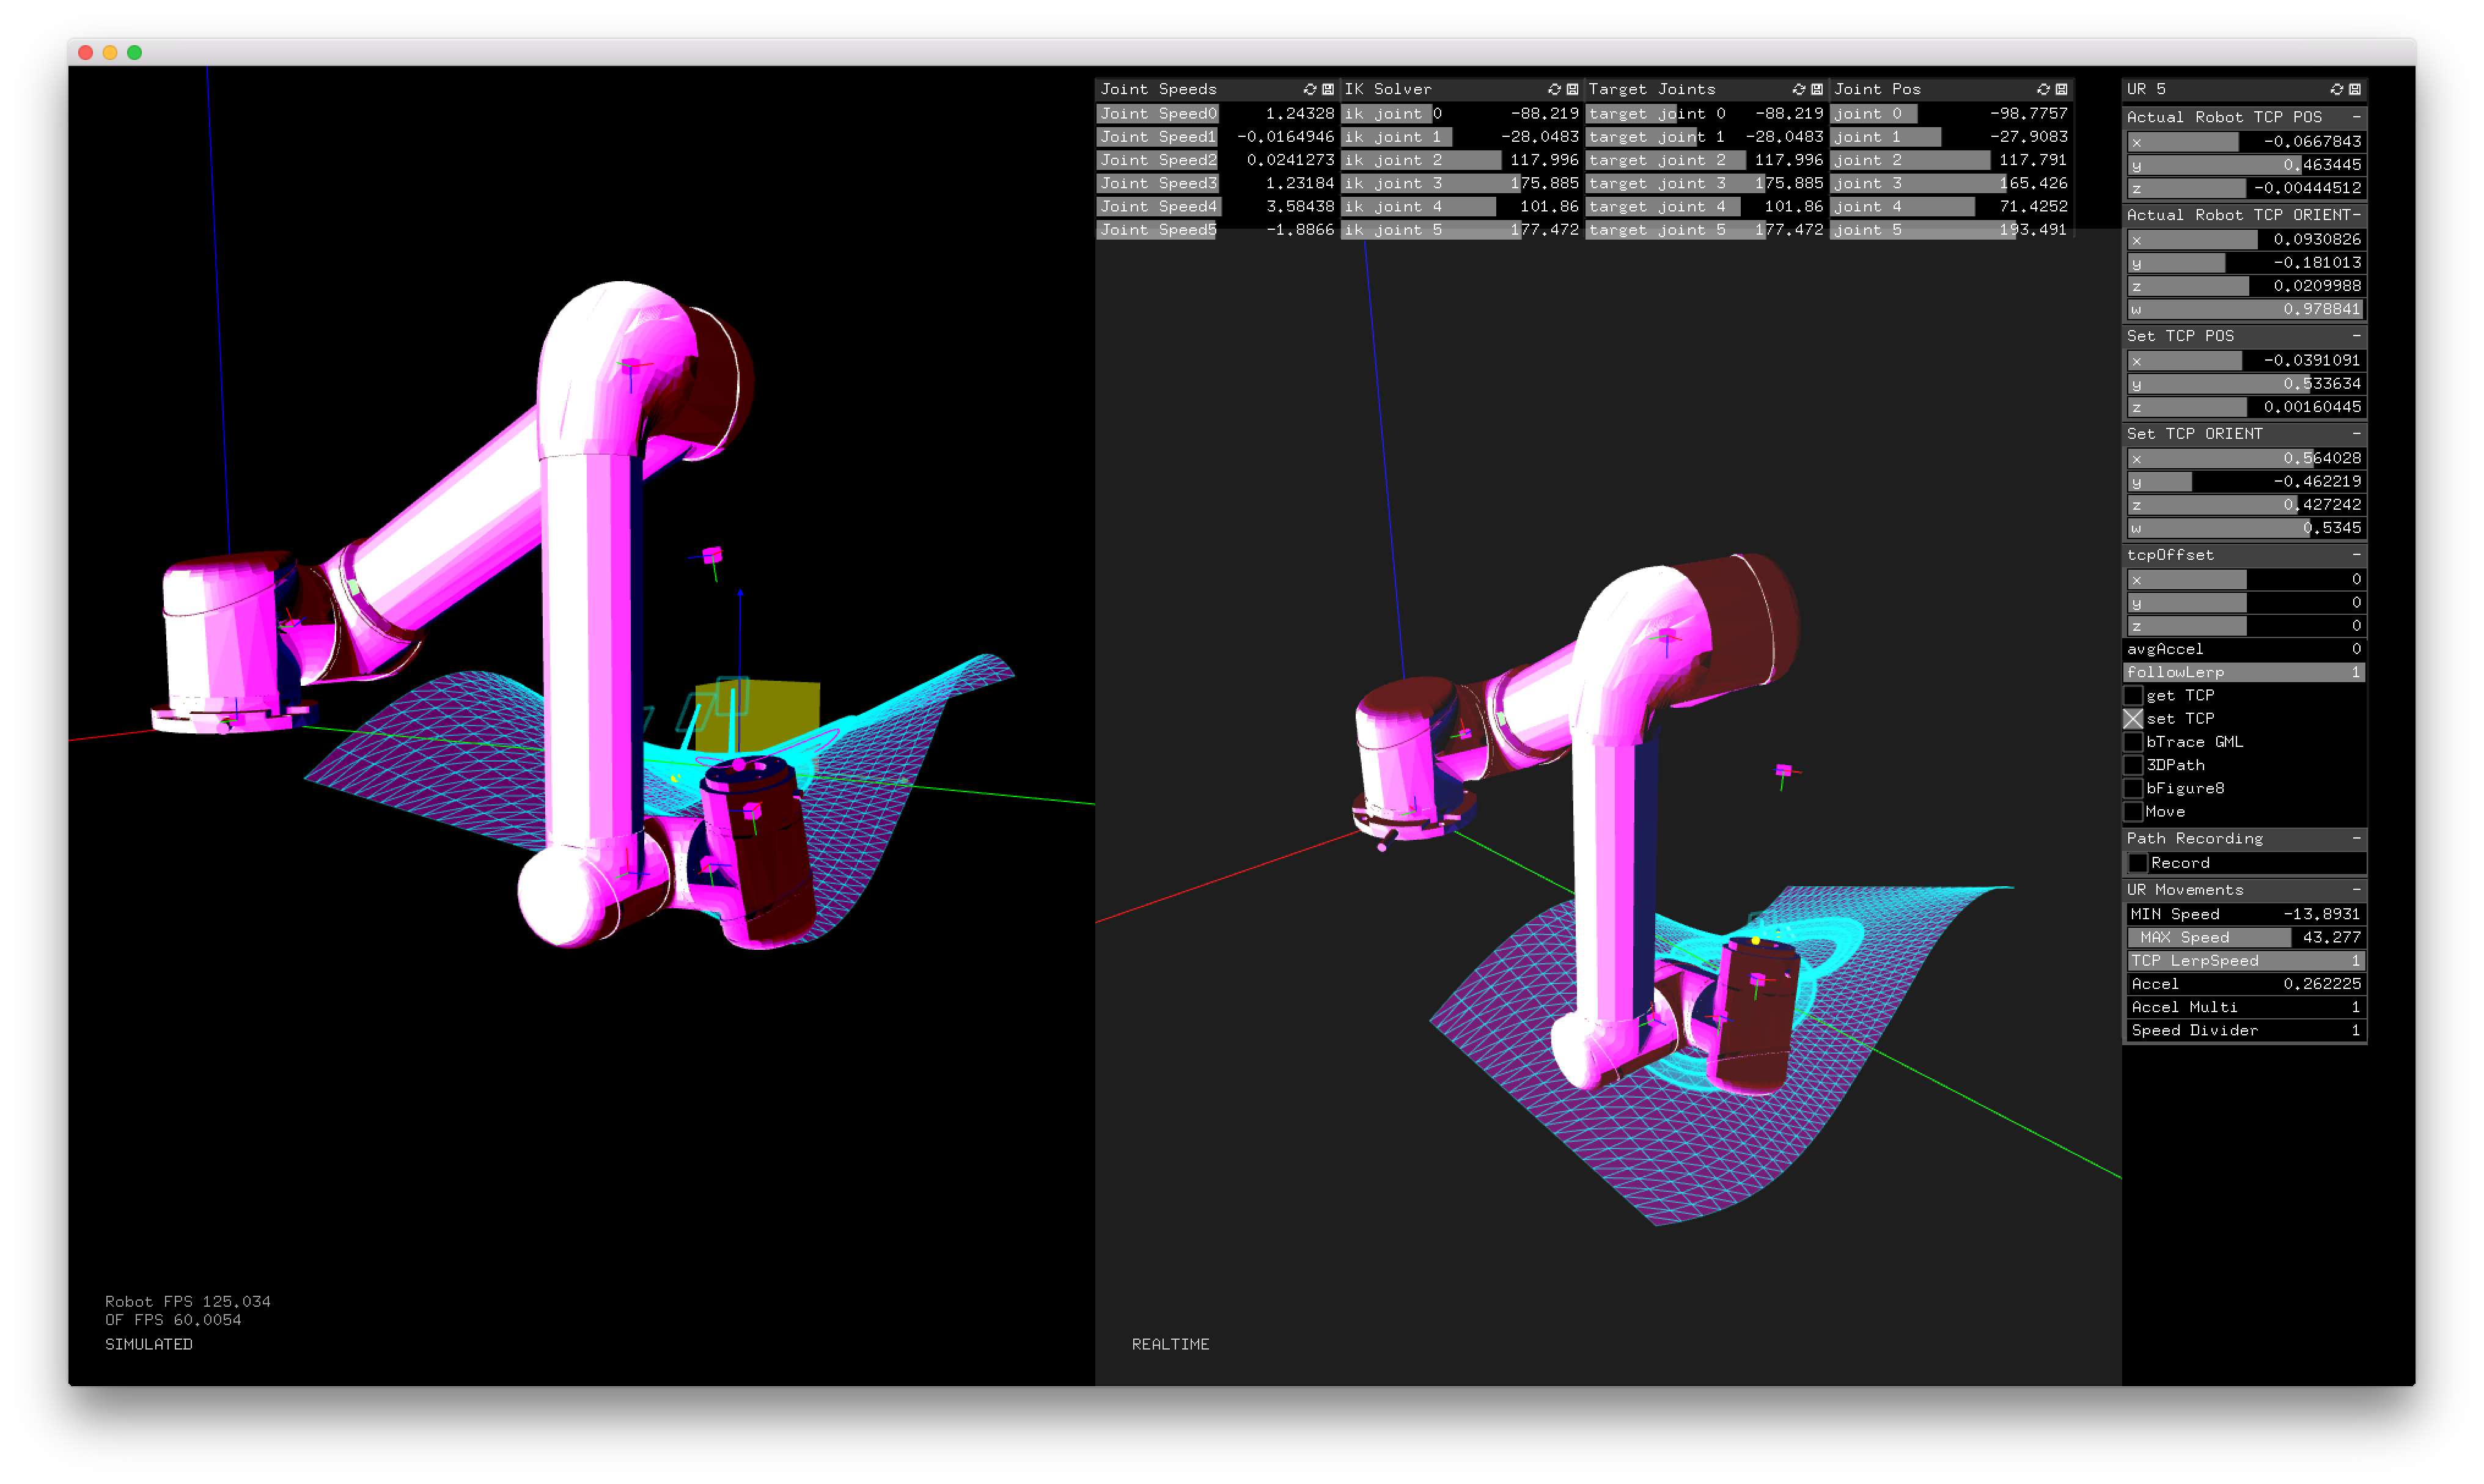Toggle the Move option
The width and height of the screenshot is (2484, 1484).
(x=2133, y=811)
